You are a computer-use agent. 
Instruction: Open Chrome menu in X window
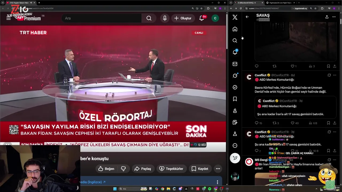point(339,8)
